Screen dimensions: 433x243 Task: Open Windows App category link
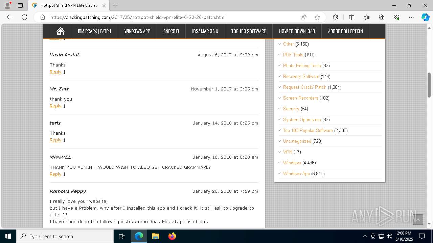coord(296,173)
